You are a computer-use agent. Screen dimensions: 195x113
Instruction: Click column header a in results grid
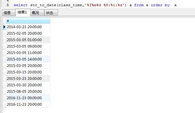(x=28, y=21)
